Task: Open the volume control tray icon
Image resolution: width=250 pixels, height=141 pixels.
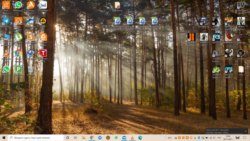Action: click(214, 138)
